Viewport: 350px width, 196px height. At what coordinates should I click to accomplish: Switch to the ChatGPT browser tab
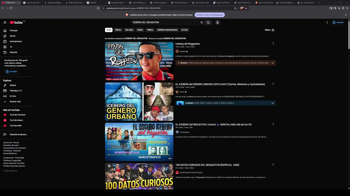pos(94,3)
